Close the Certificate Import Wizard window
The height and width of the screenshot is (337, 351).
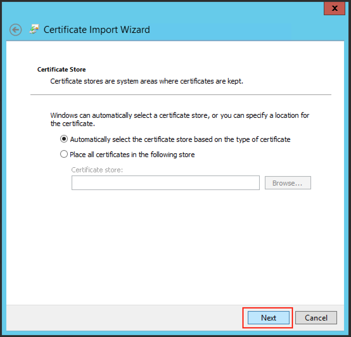point(335,9)
